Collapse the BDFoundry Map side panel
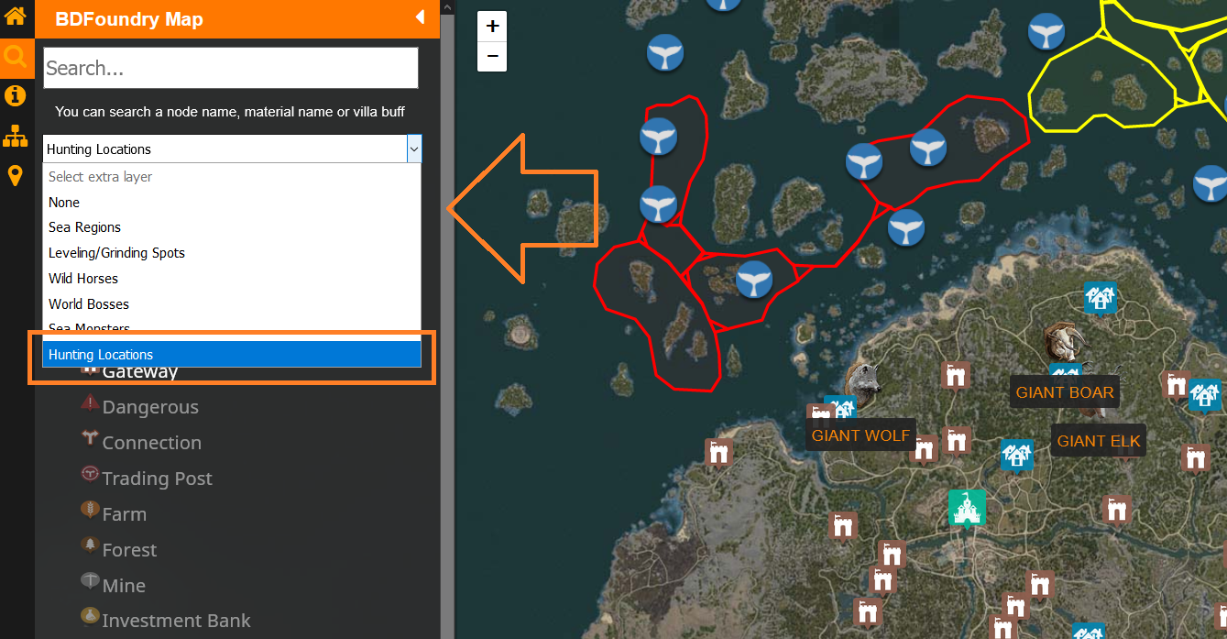This screenshot has width=1227, height=639. 420,17
